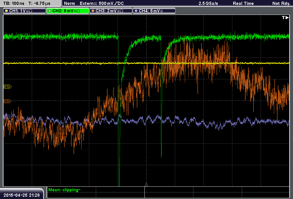Click the C1 ground level marker
Viewport: 293px width, 199px height.
(x=8, y=86)
